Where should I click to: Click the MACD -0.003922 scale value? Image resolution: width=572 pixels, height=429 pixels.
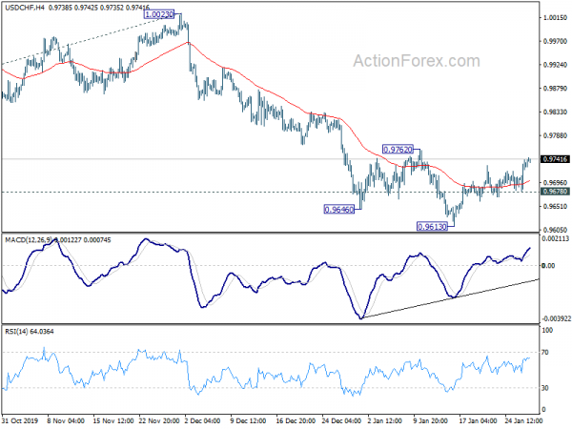(557, 318)
